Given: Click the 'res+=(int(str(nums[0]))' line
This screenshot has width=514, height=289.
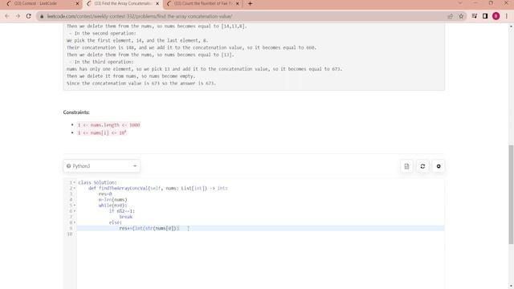Looking at the screenshot, I should tap(149, 228).
